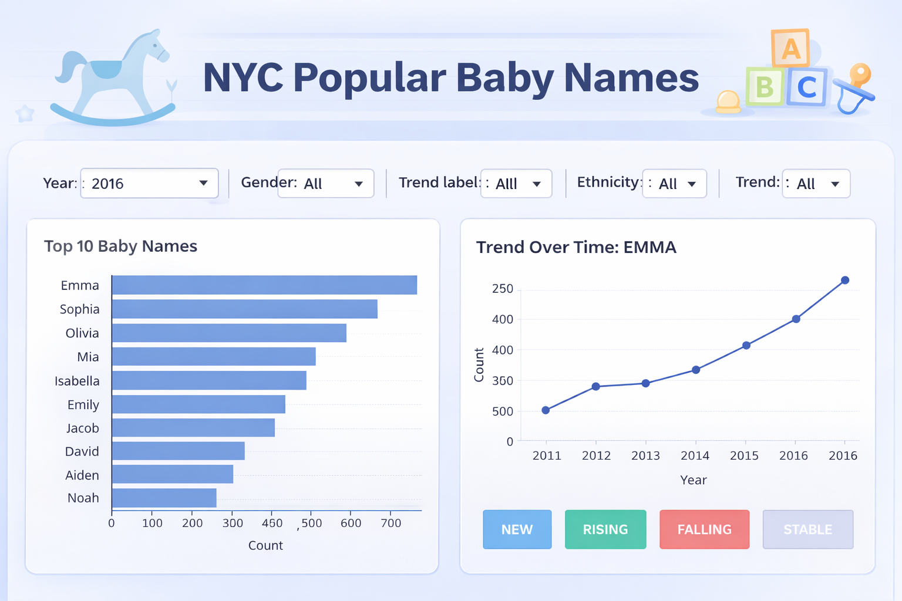Enable the STABLE trend filter
Viewport: 902px width, 601px height.
pyautogui.click(x=807, y=529)
